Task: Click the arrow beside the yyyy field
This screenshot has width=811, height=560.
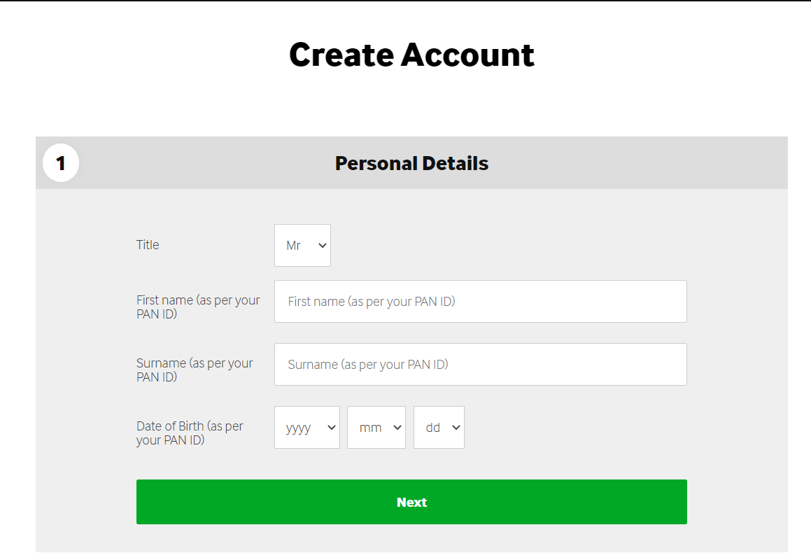Action: 332,427
